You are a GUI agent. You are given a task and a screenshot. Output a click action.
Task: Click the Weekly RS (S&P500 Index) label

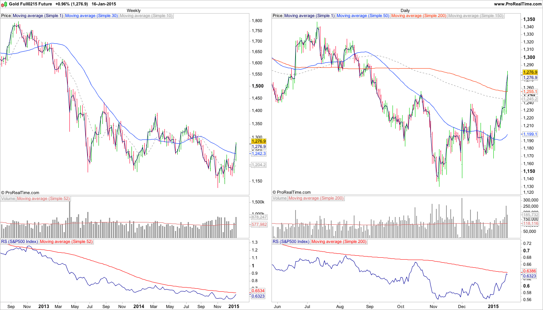[x=19, y=242]
